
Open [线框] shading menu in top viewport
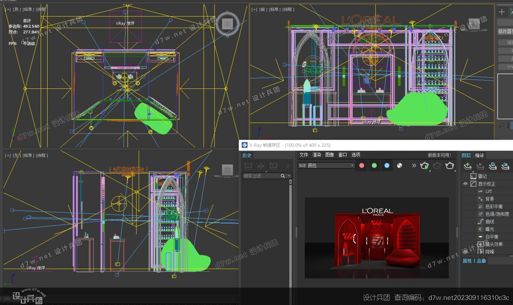[x=41, y=10]
